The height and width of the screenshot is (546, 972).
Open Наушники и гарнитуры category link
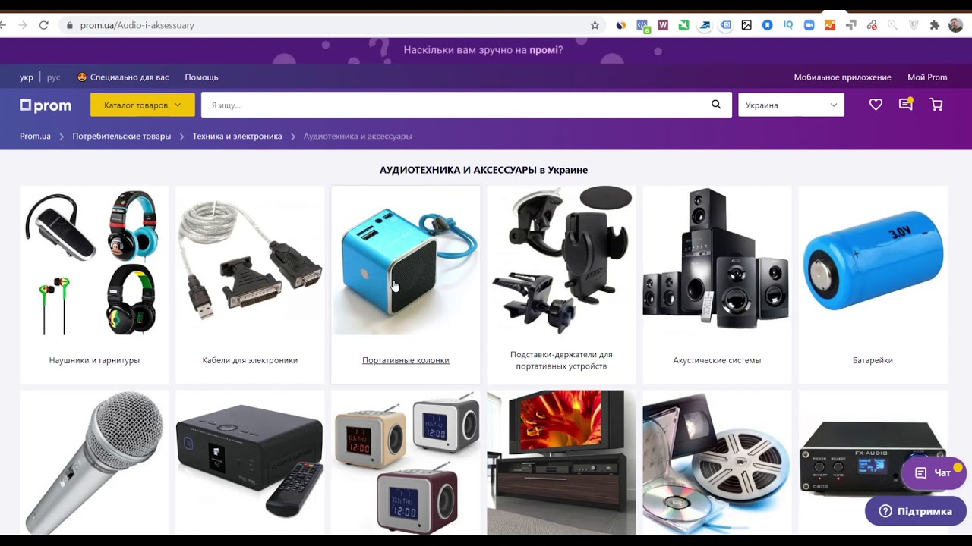pyautogui.click(x=94, y=360)
